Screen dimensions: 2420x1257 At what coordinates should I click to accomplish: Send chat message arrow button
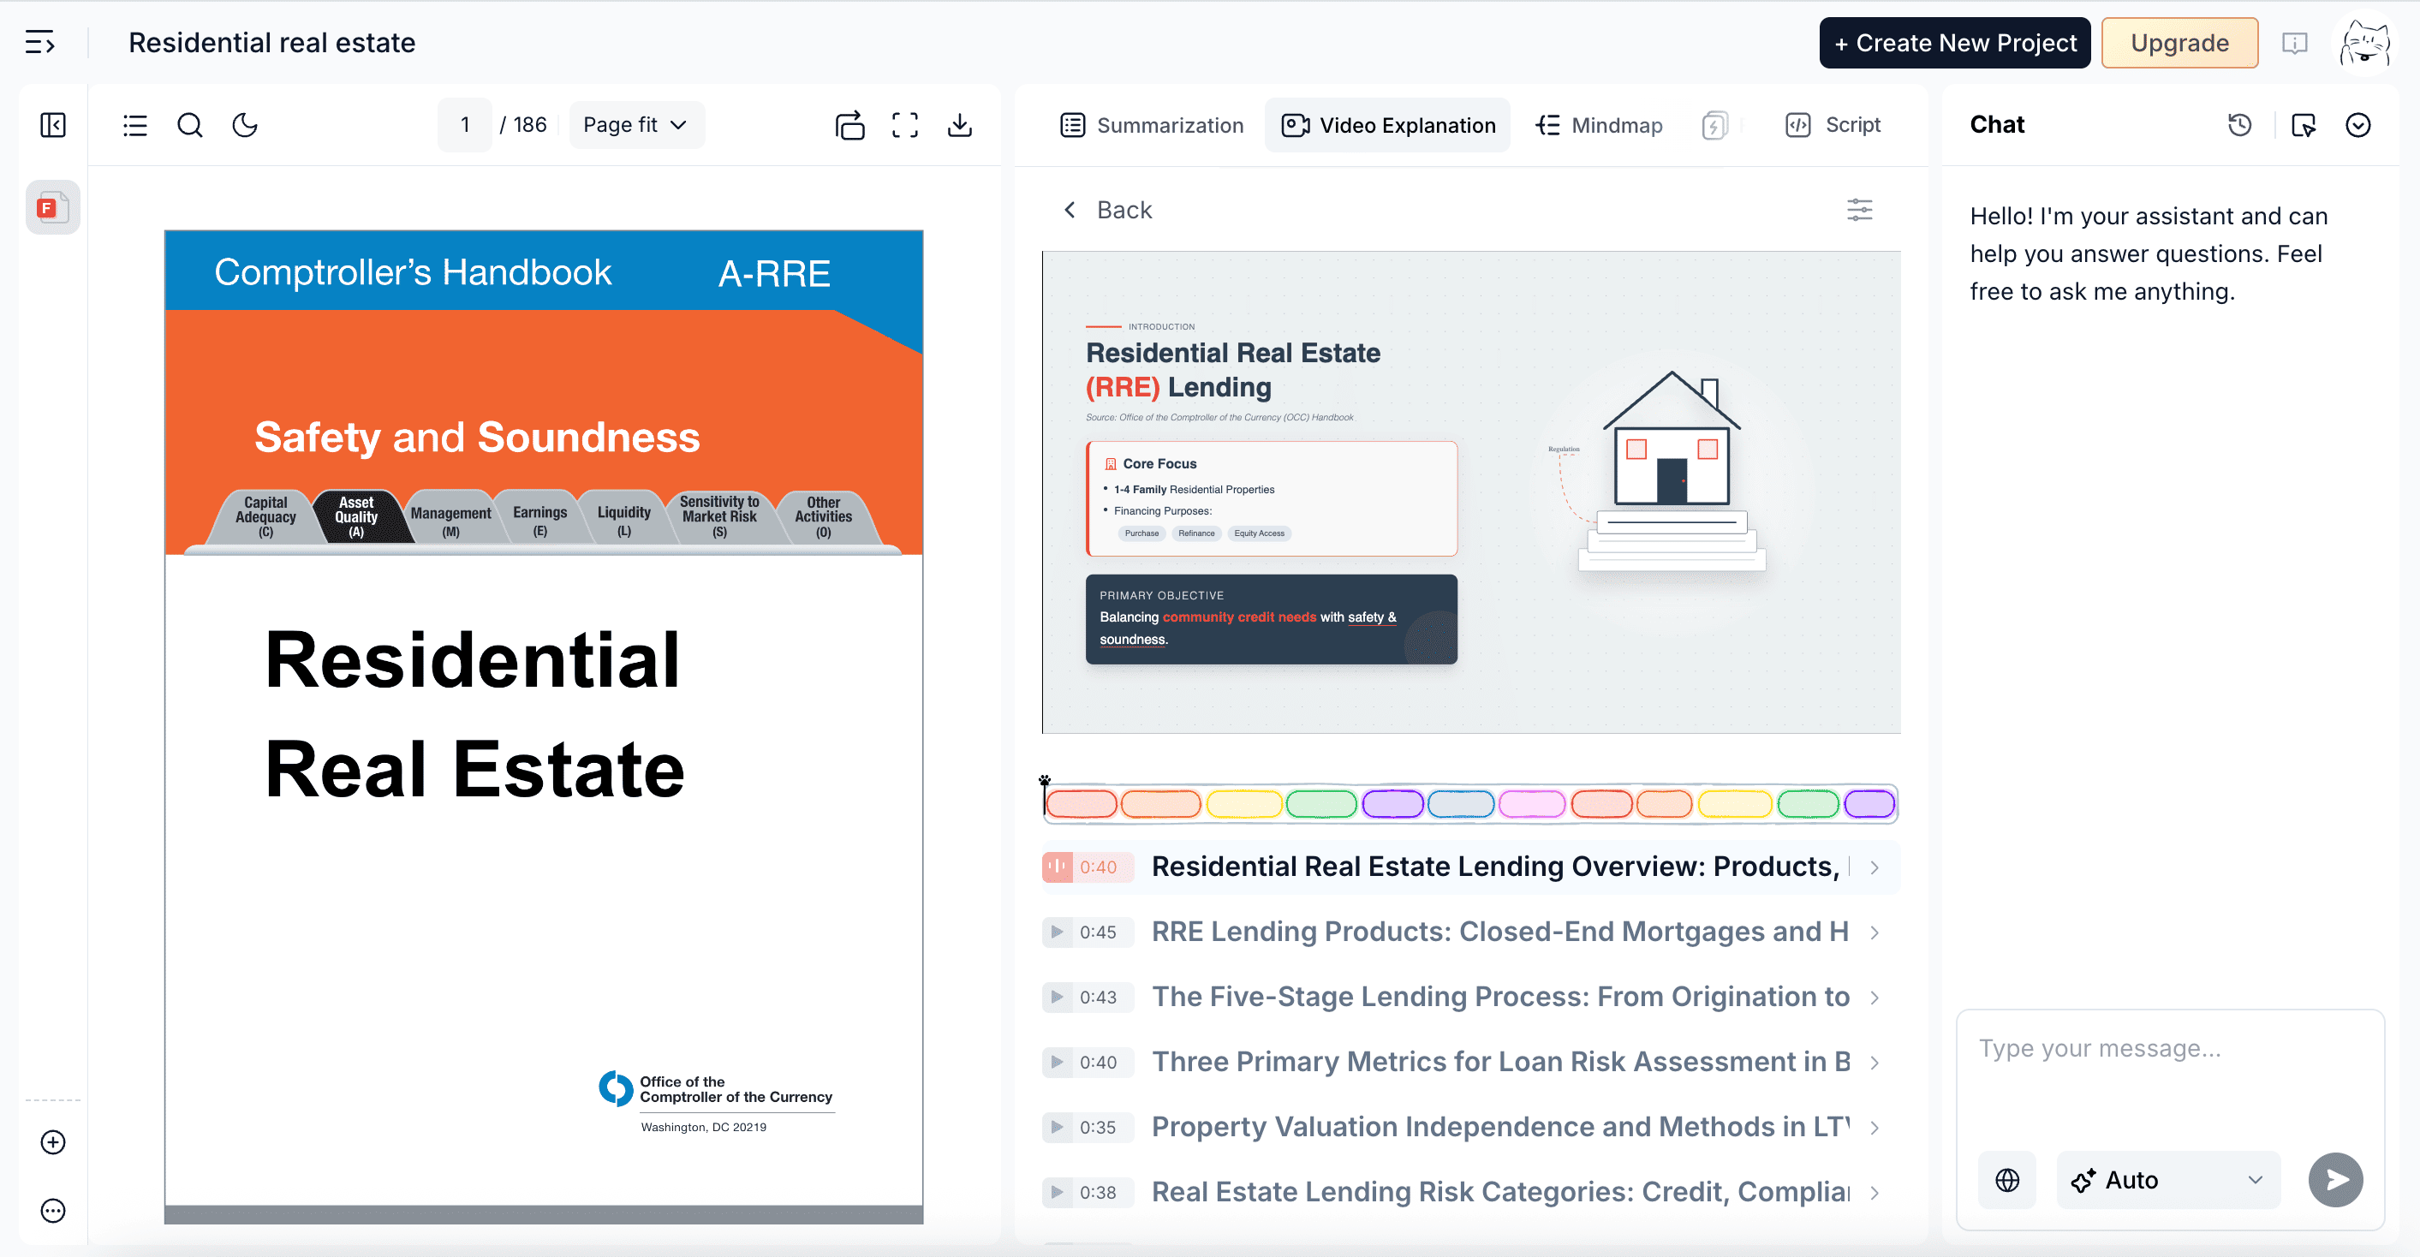pyautogui.click(x=2335, y=1180)
